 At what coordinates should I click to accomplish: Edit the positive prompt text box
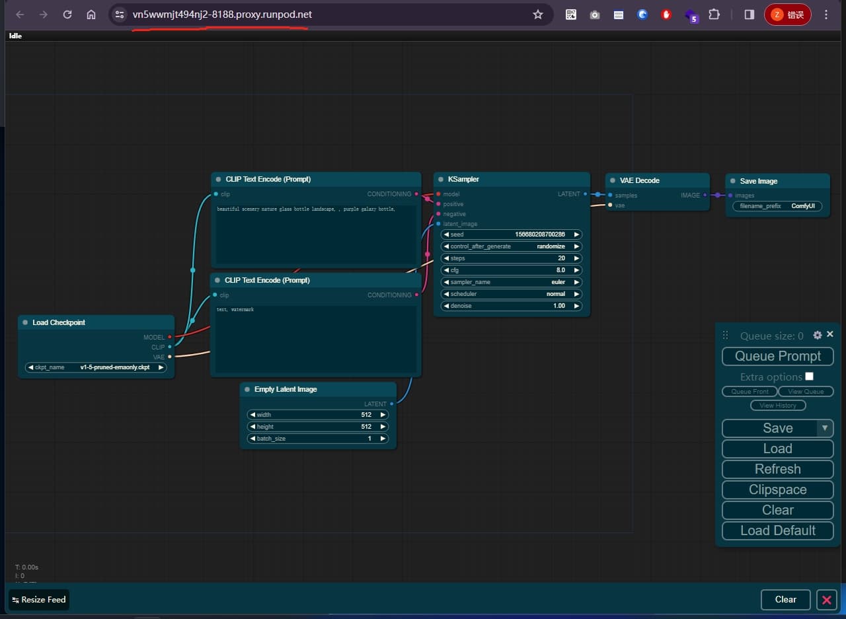point(316,235)
